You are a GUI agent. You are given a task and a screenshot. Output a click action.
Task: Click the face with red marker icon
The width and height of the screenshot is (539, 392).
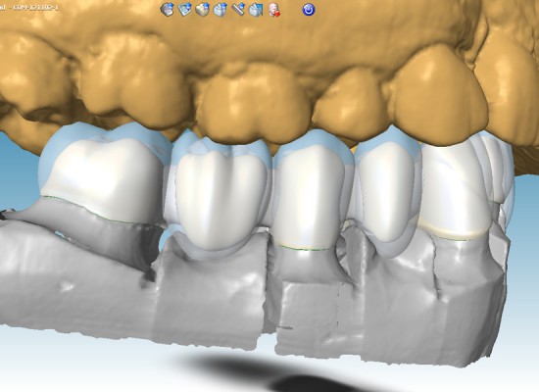pyautogui.click(x=274, y=9)
